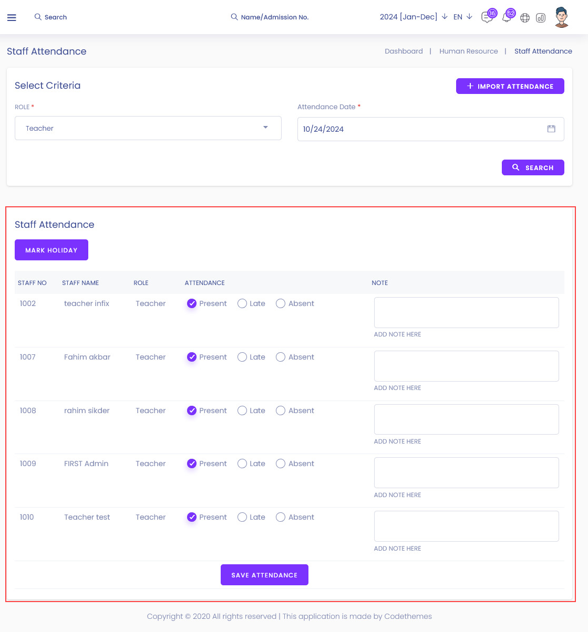This screenshot has width=588, height=632.
Task: Go to Dashboard breadcrumb
Action: (x=404, y=51)
